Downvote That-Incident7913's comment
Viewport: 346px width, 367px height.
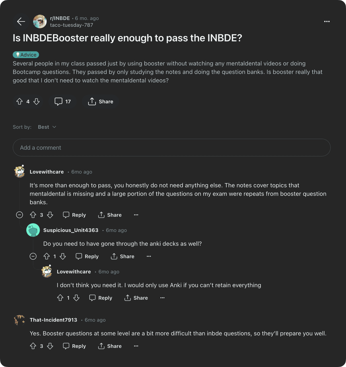pos(50,346)
